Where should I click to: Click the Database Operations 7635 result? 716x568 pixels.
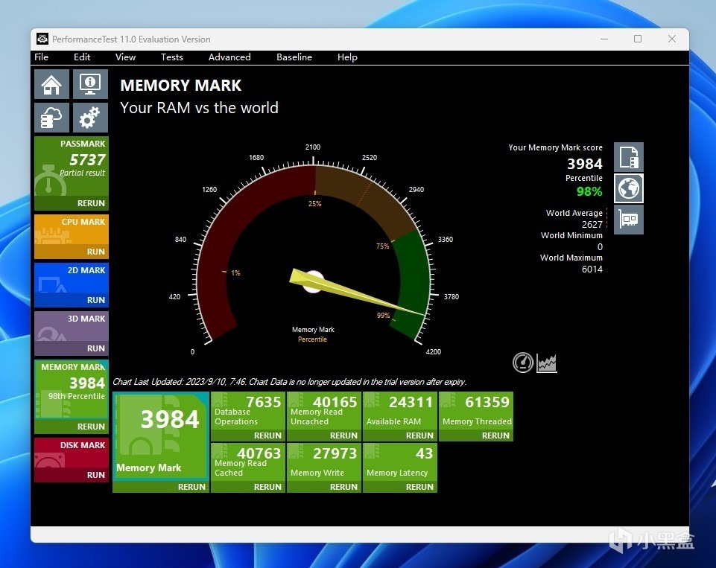[248, 411]
